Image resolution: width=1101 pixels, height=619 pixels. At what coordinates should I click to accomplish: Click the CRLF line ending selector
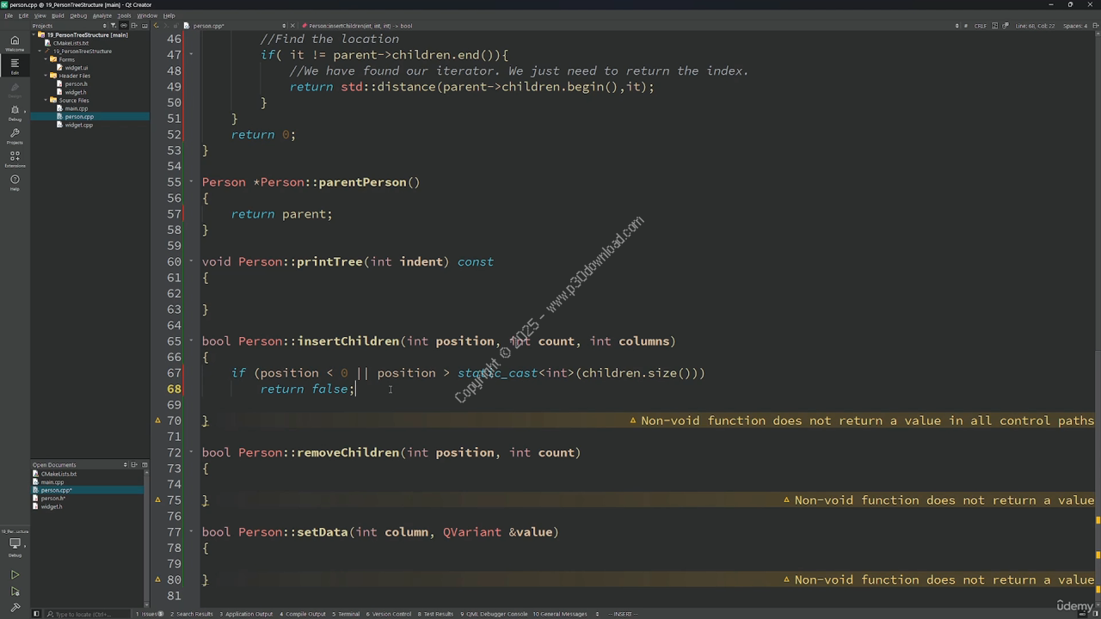coord(981,26)
